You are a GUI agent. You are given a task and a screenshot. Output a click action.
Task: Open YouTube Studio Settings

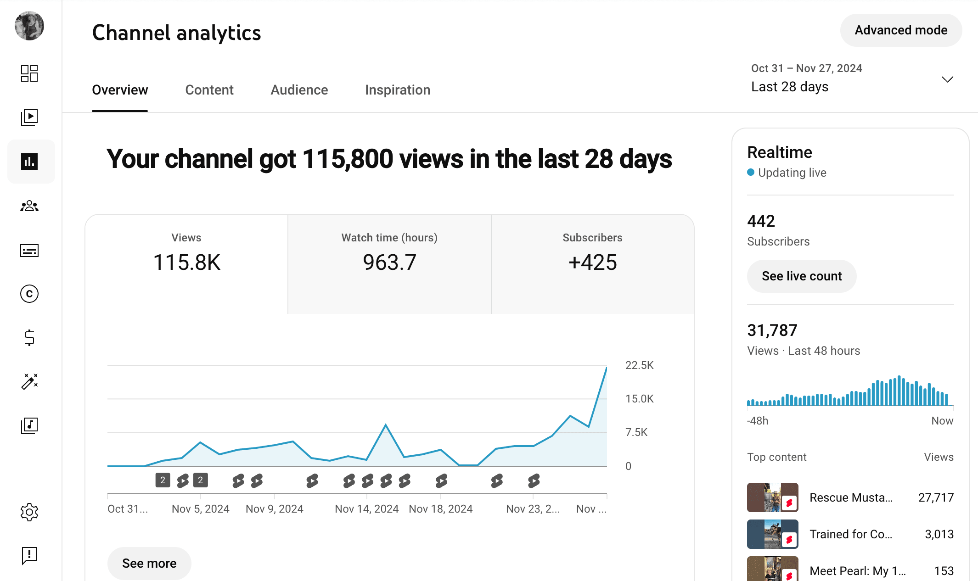click(x=29, y=513)
